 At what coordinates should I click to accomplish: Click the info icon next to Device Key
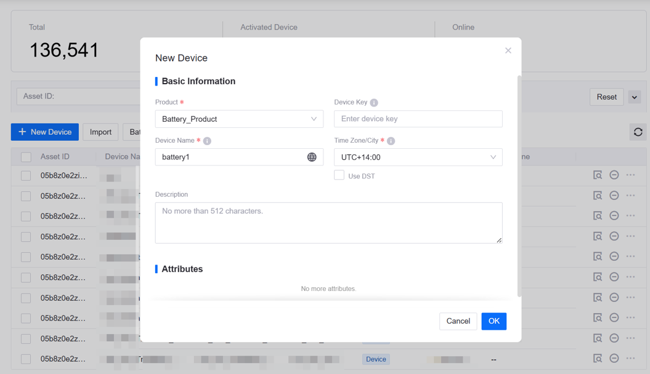pos(374,103)
